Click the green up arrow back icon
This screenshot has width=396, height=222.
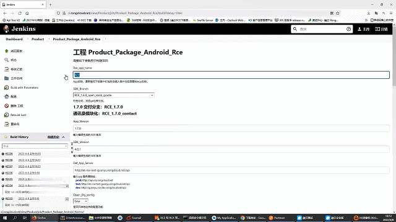(7, 51)
